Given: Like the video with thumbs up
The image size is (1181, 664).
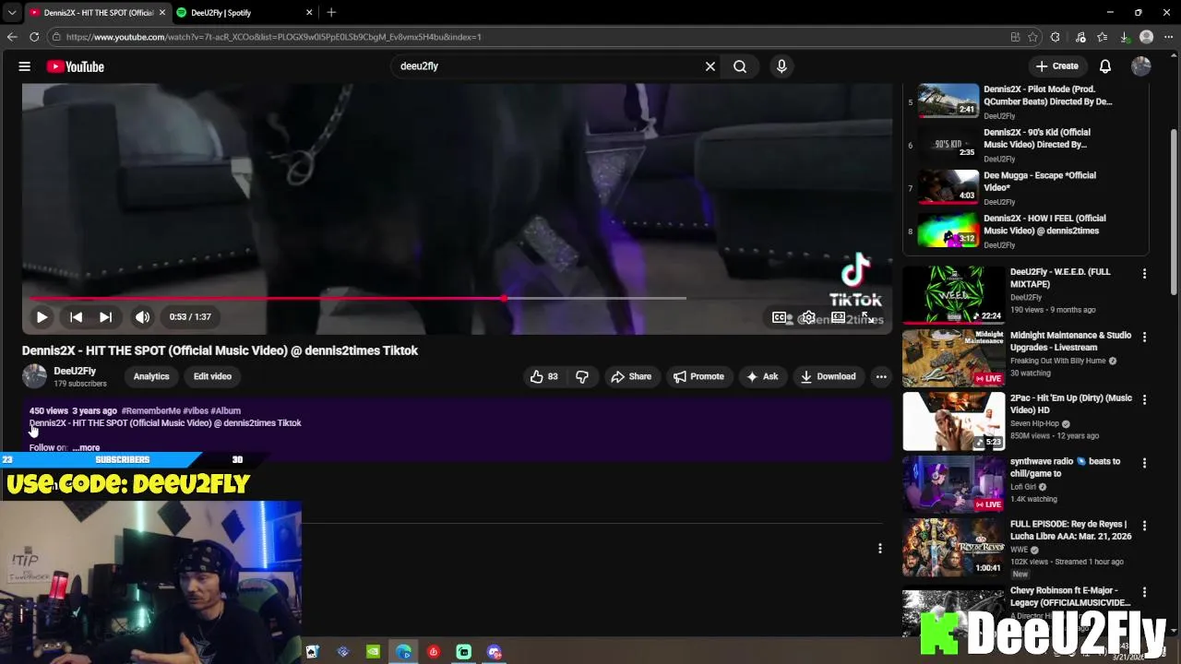Looking at the screenshot, I should [x=543, y=376].
